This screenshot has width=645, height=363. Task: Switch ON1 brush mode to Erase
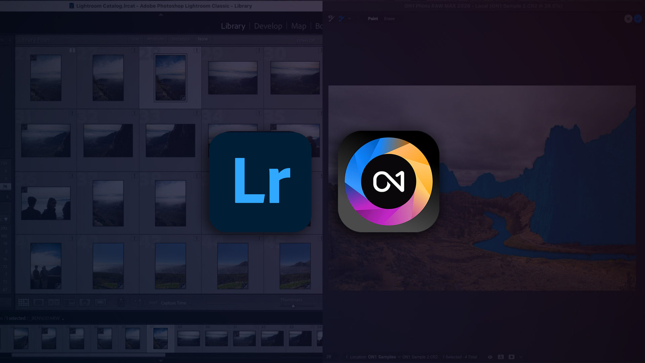pyautogui.click(x=389, y=18)
